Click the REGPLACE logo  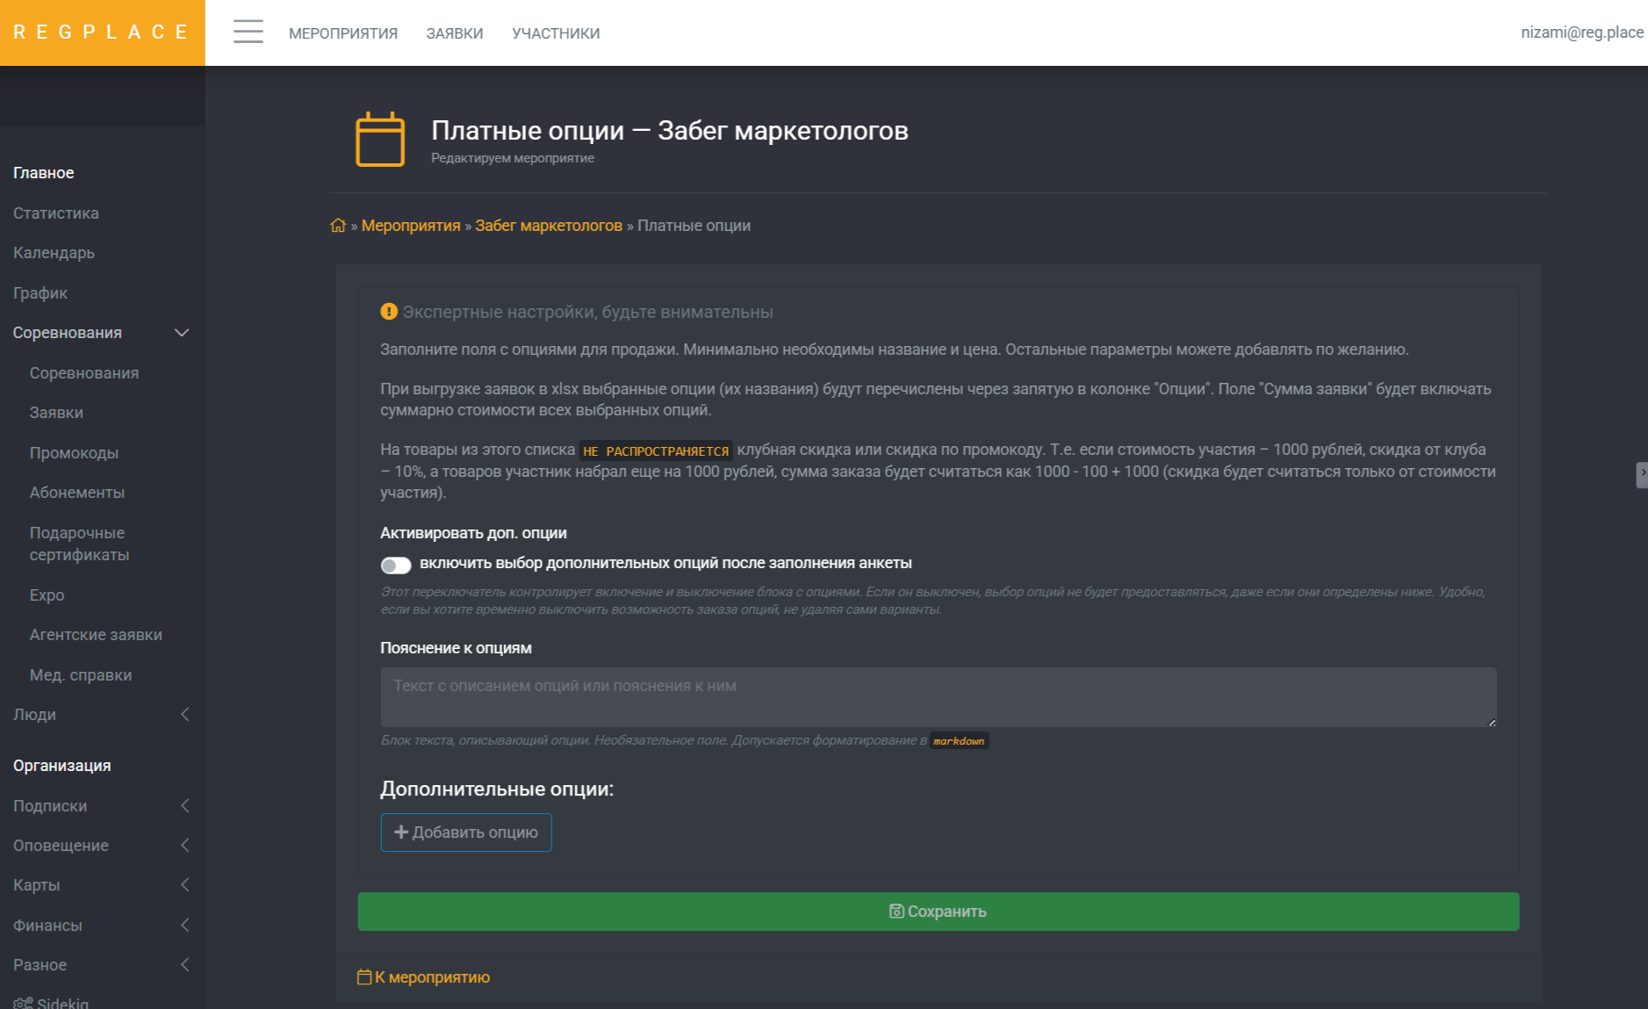tap(102, 32)
